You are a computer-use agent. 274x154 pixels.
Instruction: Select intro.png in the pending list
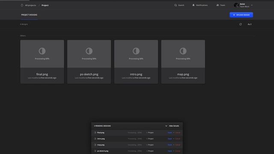[101, 139]
